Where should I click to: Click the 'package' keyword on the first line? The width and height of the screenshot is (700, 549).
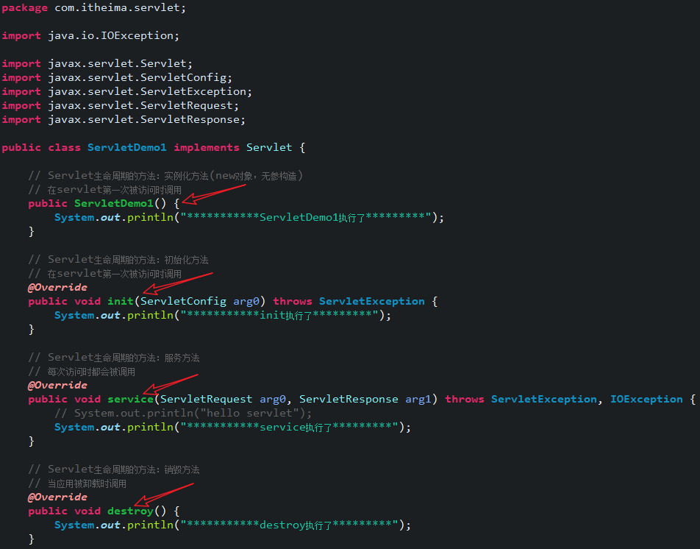[24, 8]
